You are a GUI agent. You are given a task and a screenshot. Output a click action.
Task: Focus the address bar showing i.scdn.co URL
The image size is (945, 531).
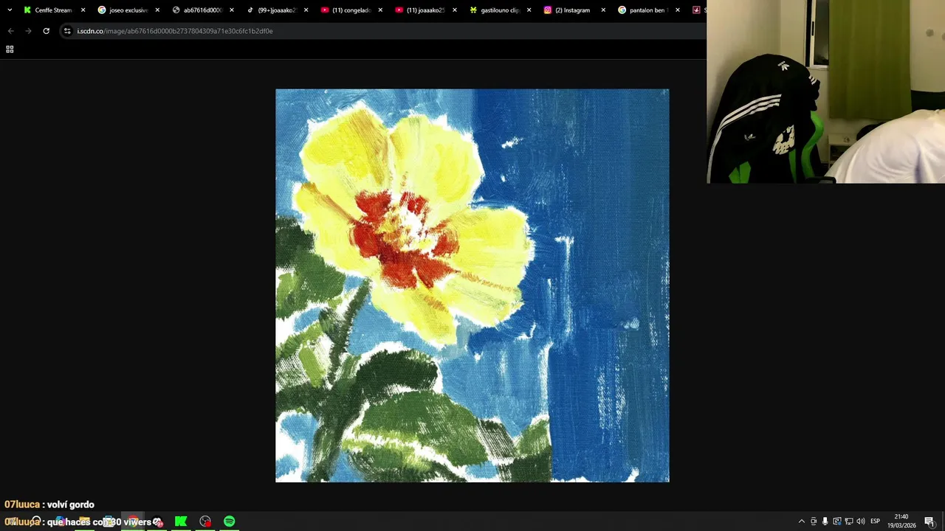click(384, 31)
